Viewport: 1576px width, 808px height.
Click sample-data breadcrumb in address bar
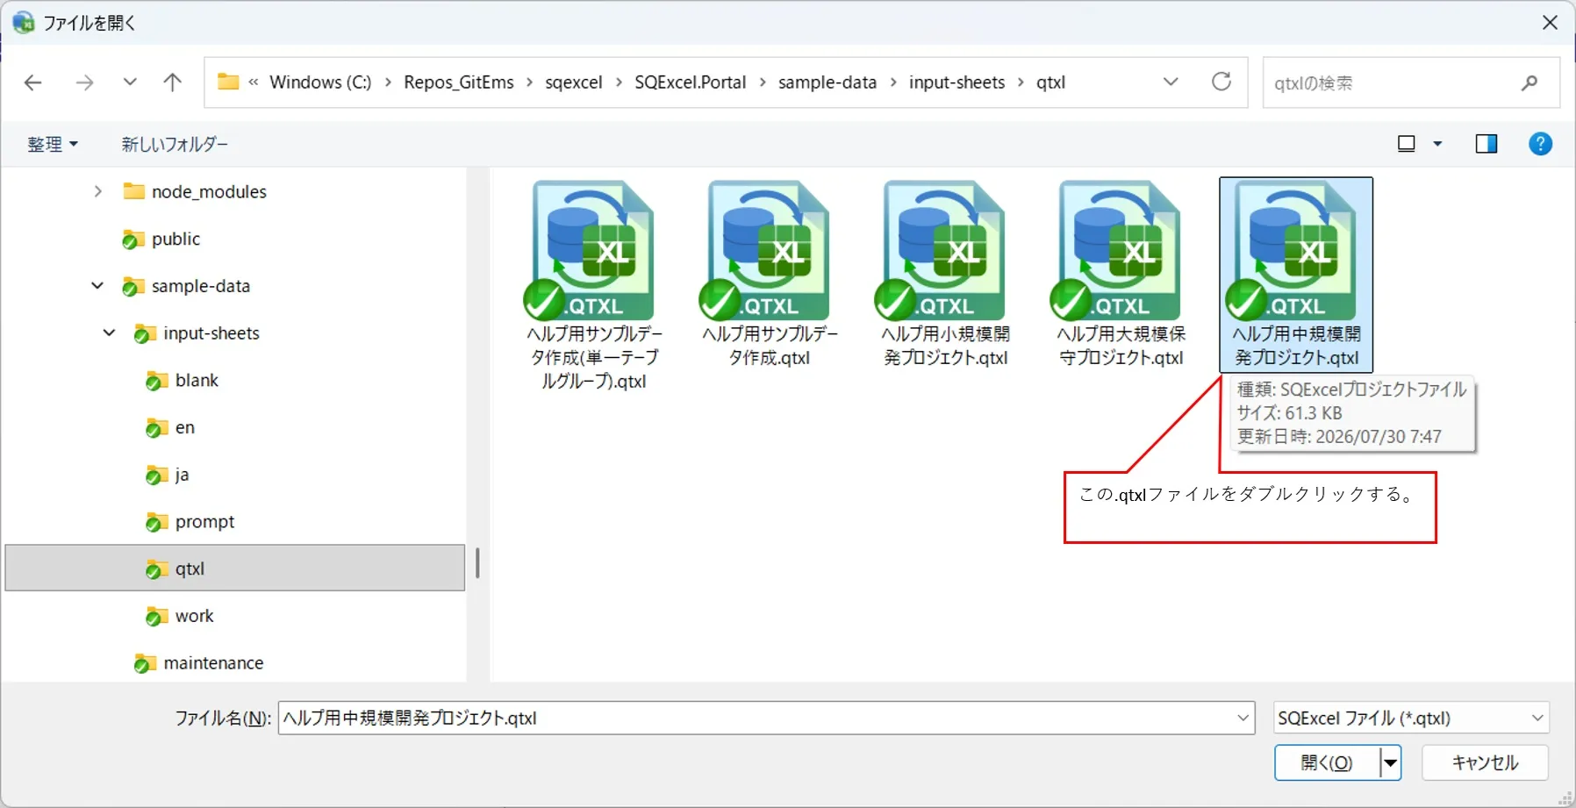pos(827,82)
